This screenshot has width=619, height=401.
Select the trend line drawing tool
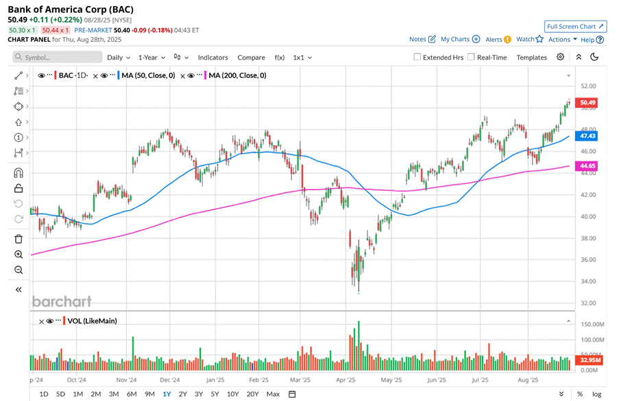pyautogui.click(x=18, y=75)
